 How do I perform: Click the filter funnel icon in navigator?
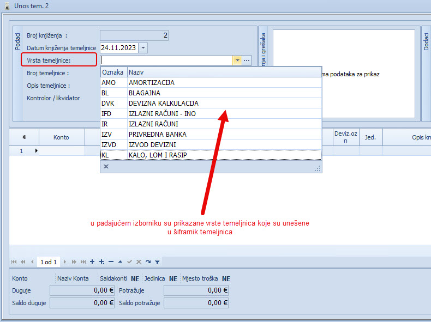point(157,262)
